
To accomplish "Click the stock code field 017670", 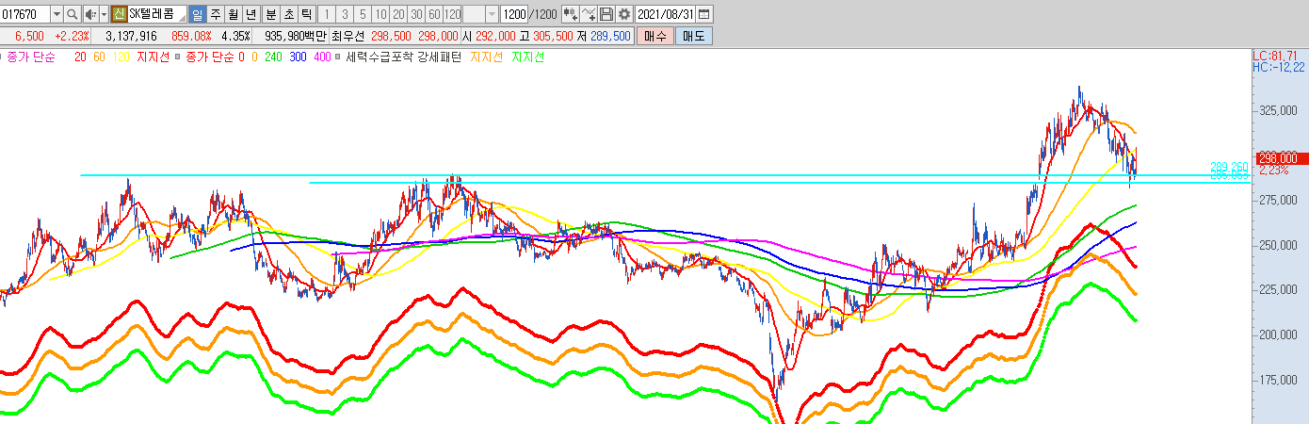I will 25,14.
